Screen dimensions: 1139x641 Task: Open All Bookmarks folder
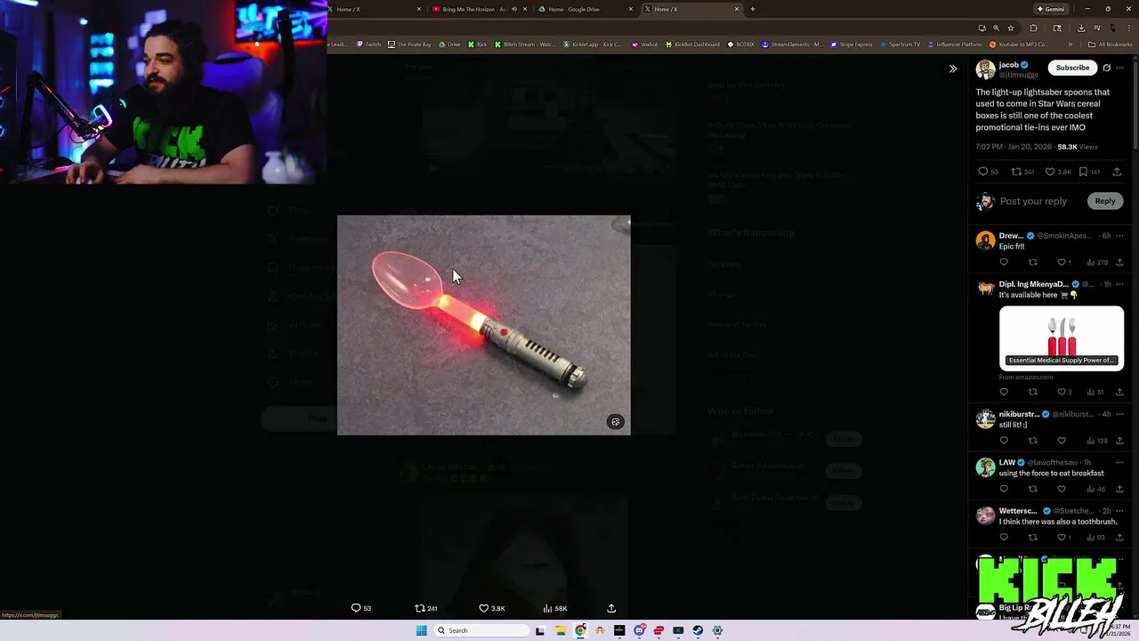(x=1111, y=45)
